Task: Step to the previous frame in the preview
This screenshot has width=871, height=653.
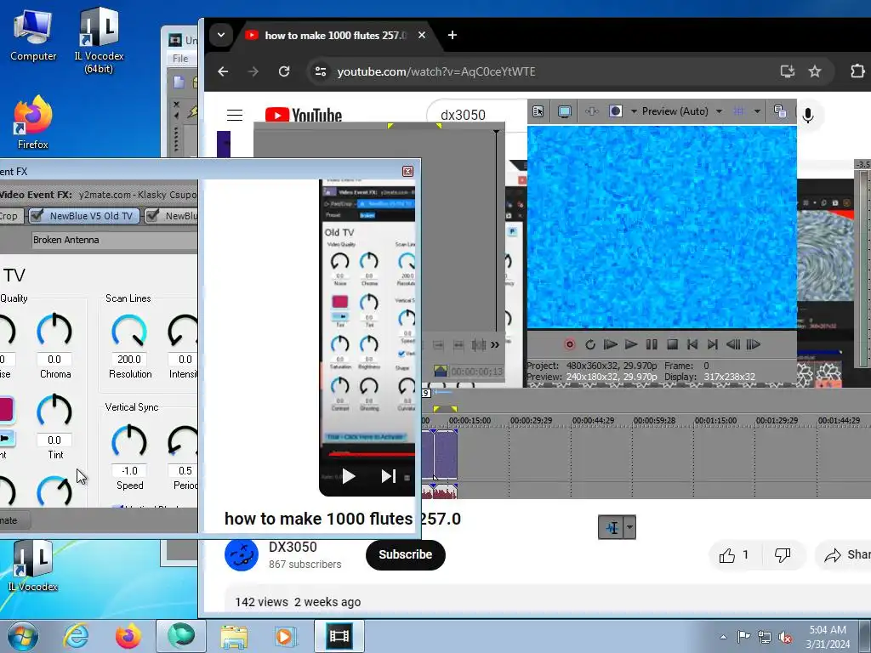Action: (732, 344)
